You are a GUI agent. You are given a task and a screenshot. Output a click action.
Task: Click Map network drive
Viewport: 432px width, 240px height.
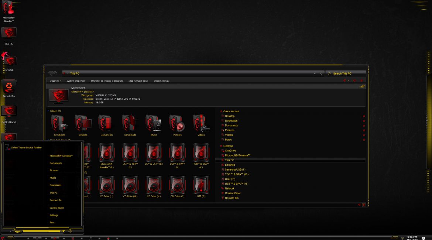[138, 81]
